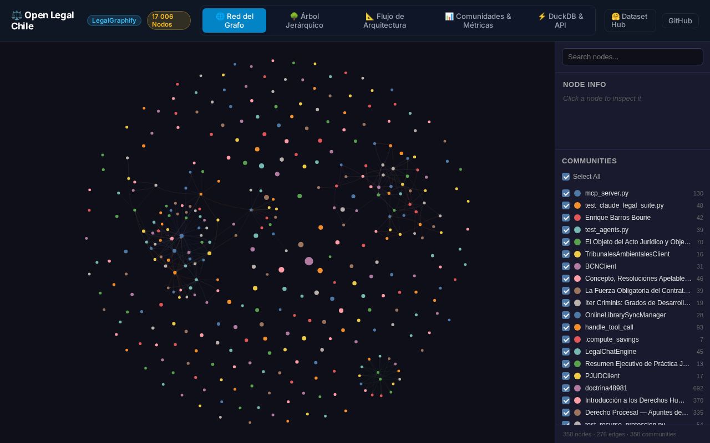Select the DuckDB & API tab
This screenshot has height=443, width=710.
click(560, 20)
